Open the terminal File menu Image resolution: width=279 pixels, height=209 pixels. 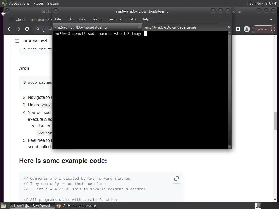point(58,19)
